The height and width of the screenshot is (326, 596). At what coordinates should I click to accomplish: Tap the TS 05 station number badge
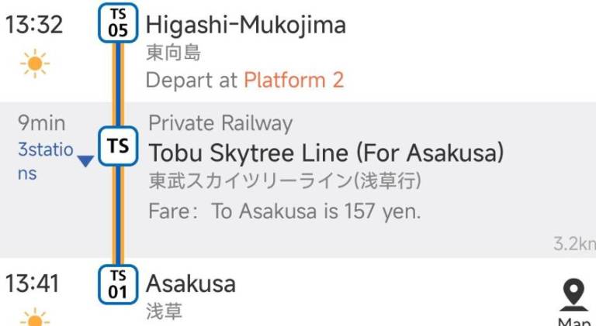click(x=118, y=22)
